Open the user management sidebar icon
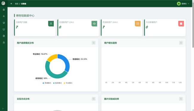The width and height of the screenshot is (194, 111). (4, 16)
